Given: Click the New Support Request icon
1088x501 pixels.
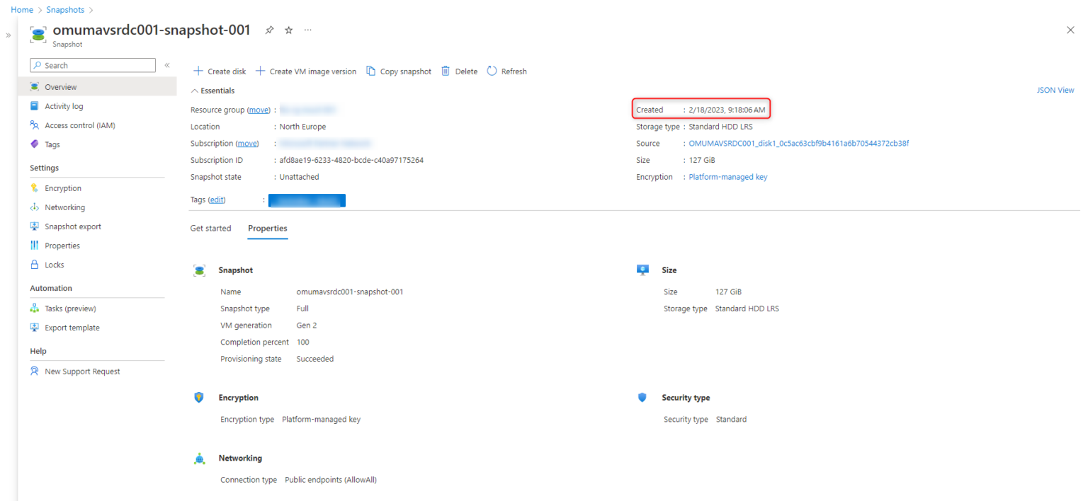Looking at the screenshot, I should point(35,372).
